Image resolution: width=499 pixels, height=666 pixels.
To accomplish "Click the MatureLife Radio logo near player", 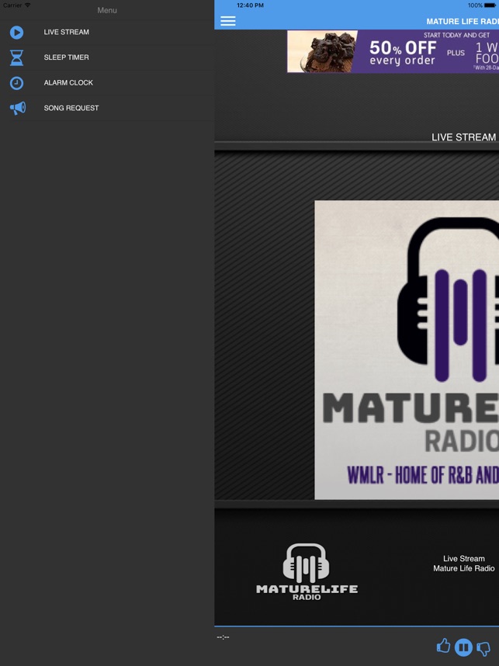I will tap(307, 572).
